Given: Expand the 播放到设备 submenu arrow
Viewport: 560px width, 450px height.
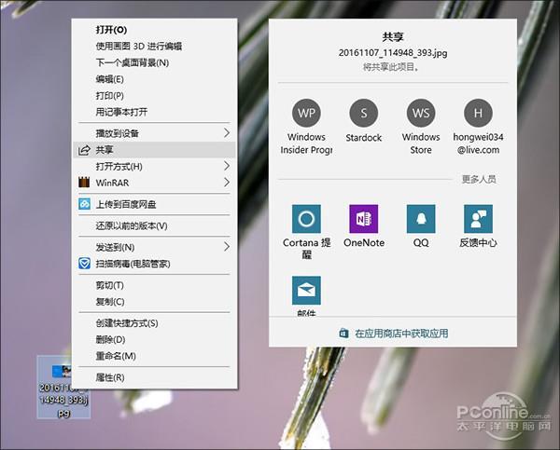Looking at the screenshot, I should click(227, 133).
